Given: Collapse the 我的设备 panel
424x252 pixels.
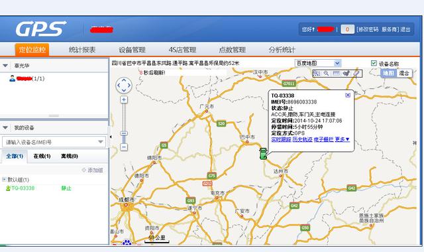Looking at the screenshot, I should tap(5, 127).
